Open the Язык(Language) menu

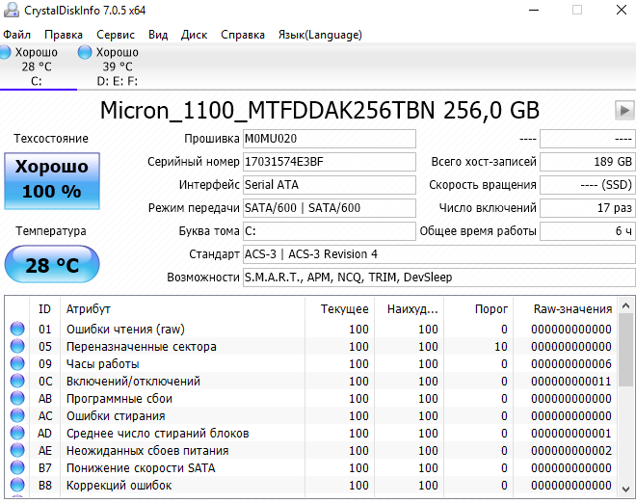click(x=320, y=35)
